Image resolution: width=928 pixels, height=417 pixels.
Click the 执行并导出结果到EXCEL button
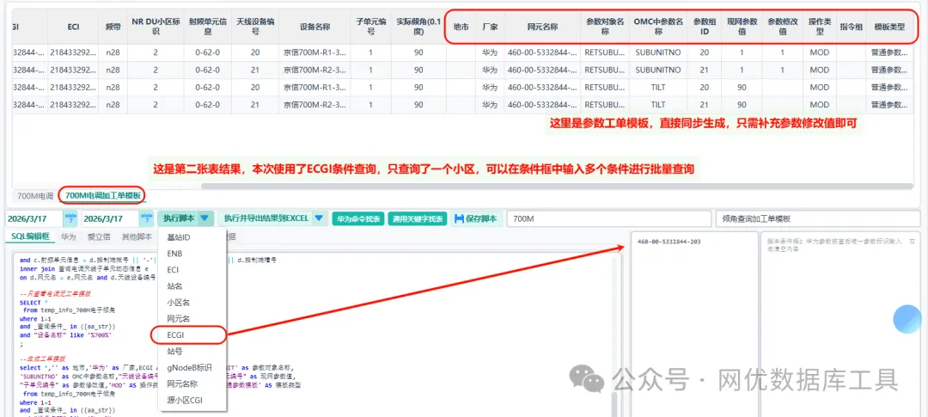pos(266,218)
